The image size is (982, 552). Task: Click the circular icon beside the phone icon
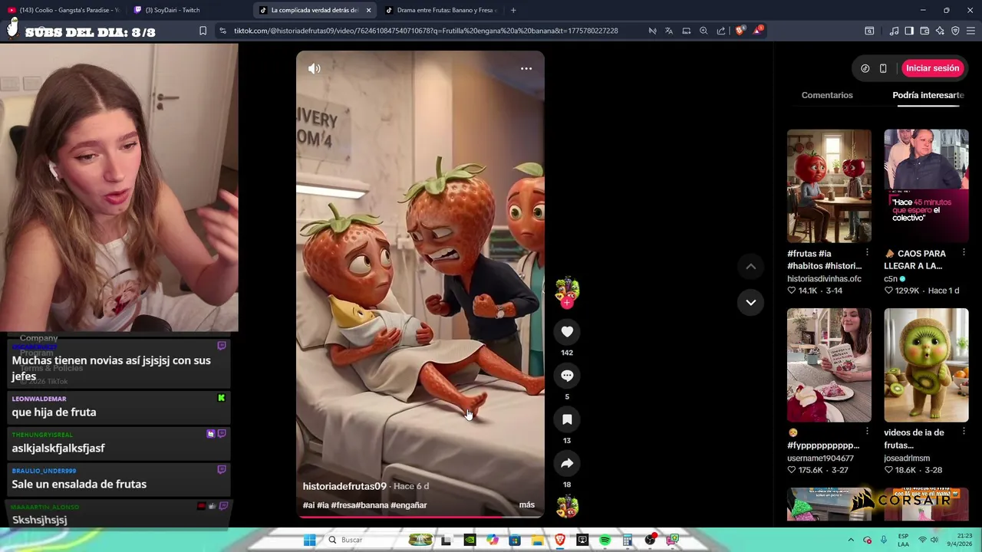pos(865,68)
